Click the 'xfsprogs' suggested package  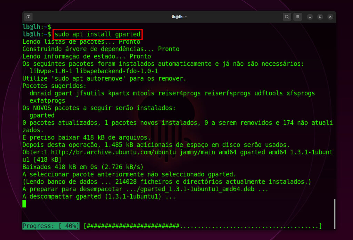[301, 94]
